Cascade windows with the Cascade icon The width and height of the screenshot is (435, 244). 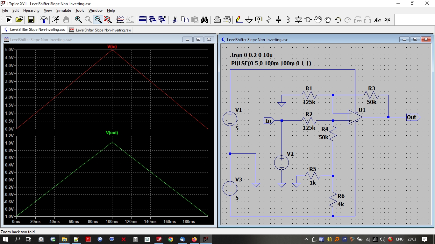click(153, 20)
